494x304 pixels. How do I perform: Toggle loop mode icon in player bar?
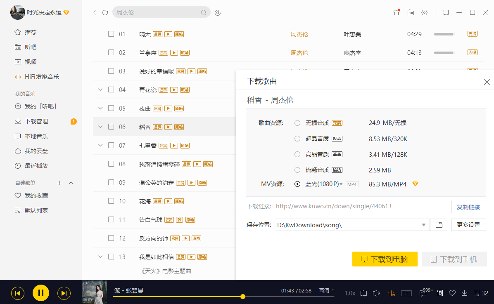[363, 293]
